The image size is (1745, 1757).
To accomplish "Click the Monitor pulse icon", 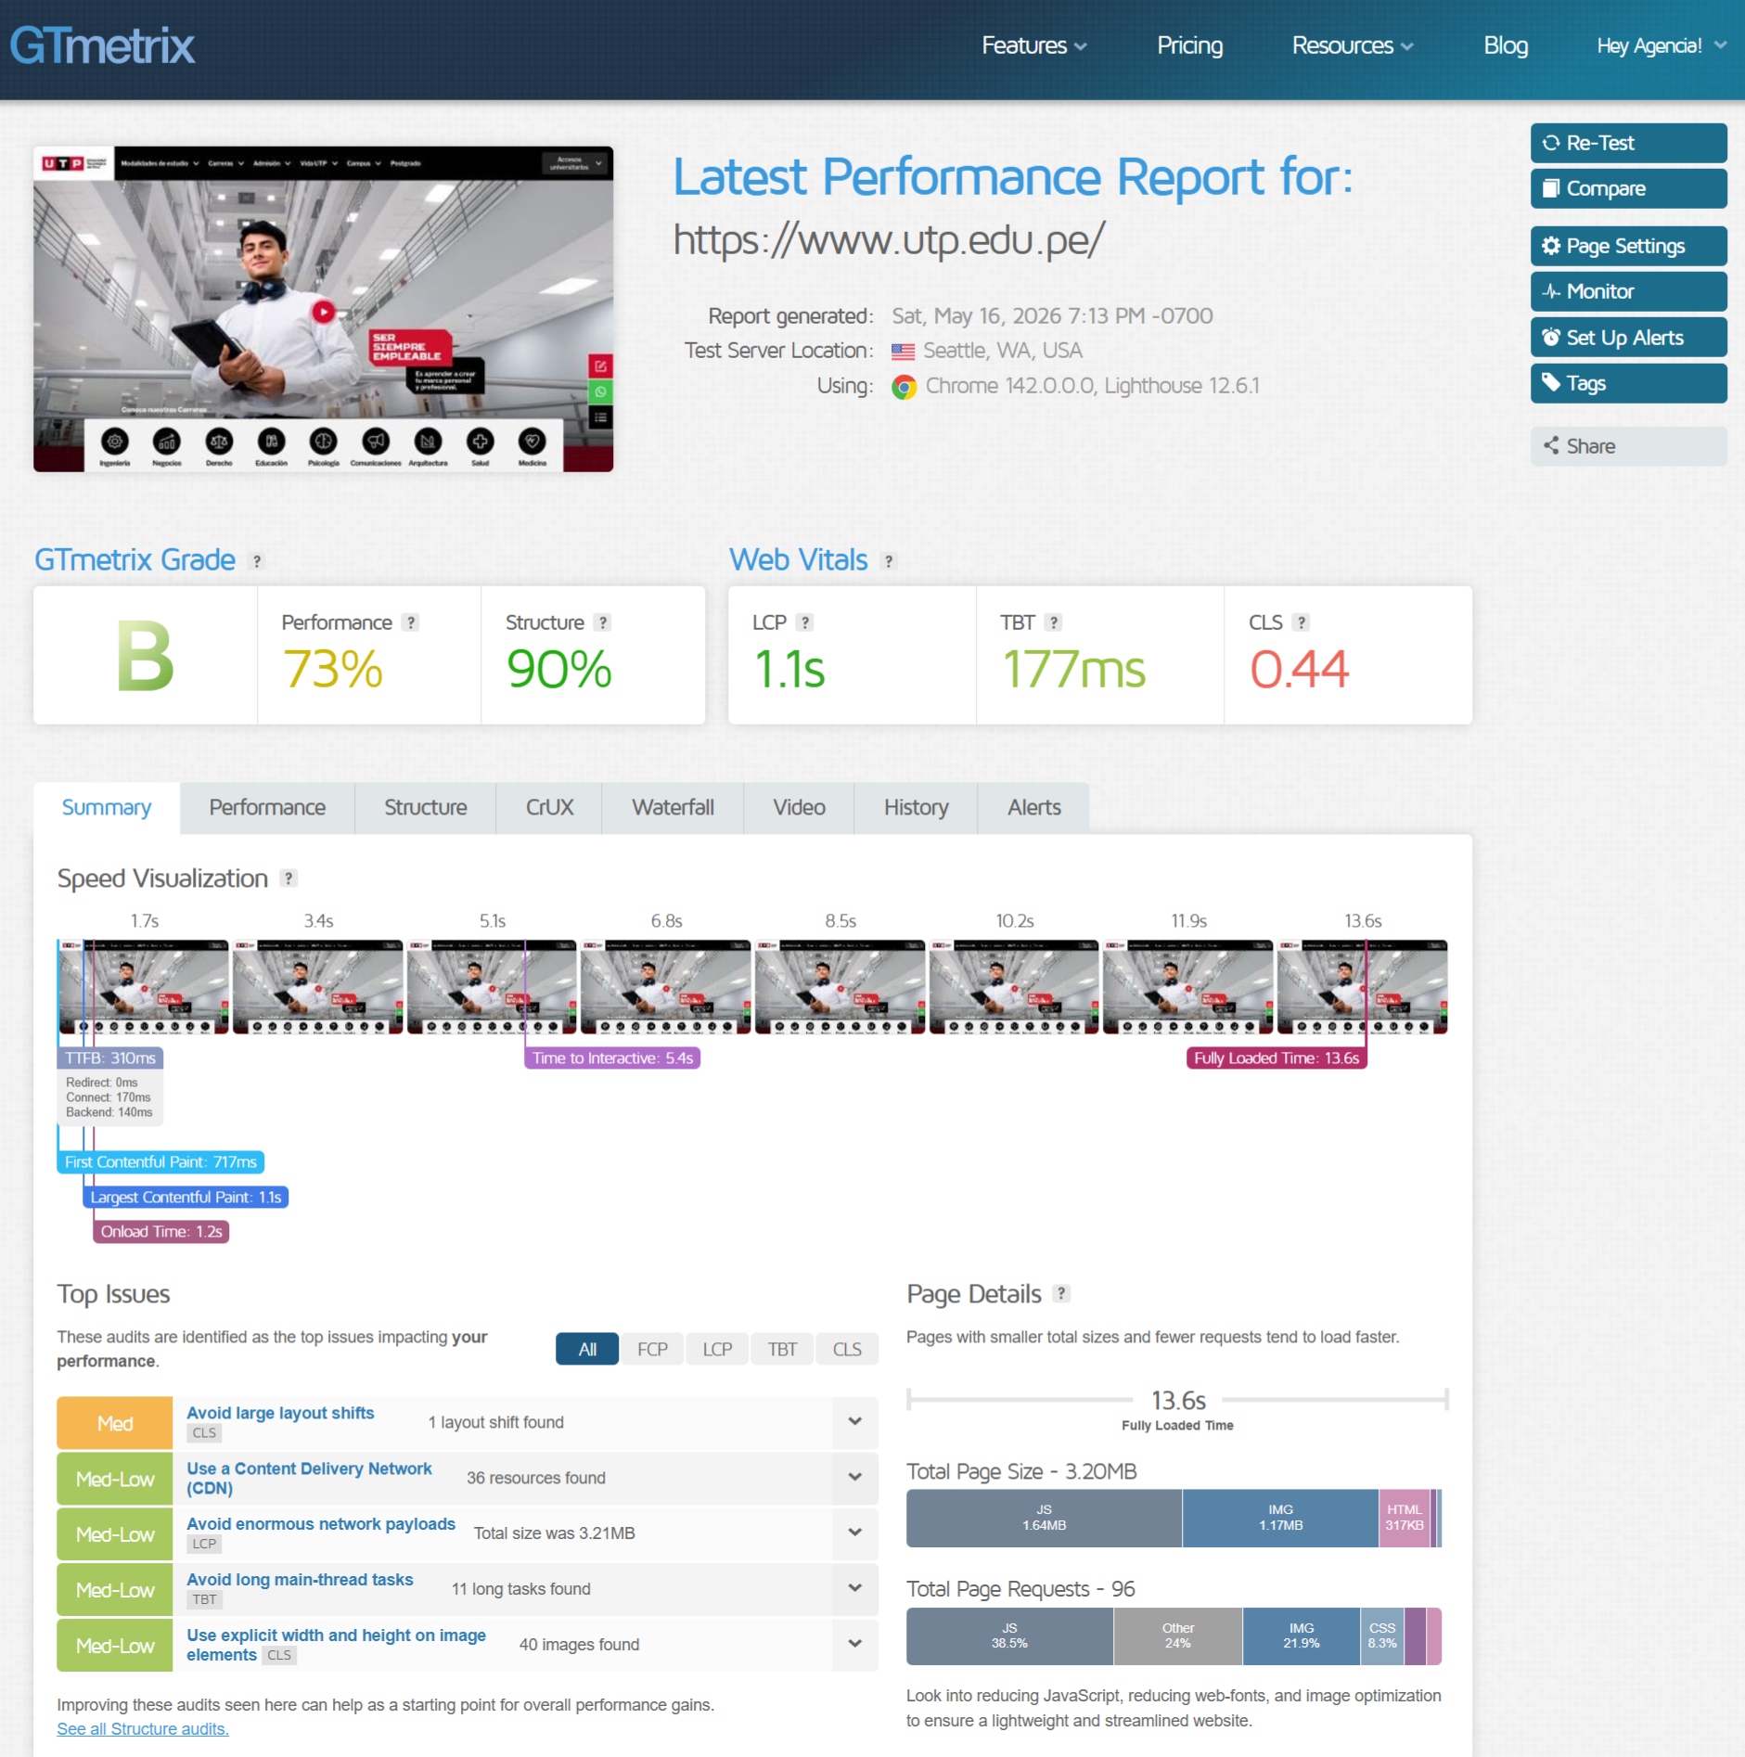I will (x=1550, y=291).
